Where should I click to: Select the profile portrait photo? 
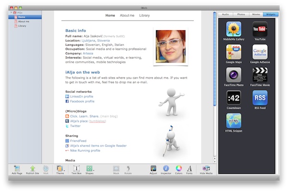pyautogui.click(x=170, y=47)
